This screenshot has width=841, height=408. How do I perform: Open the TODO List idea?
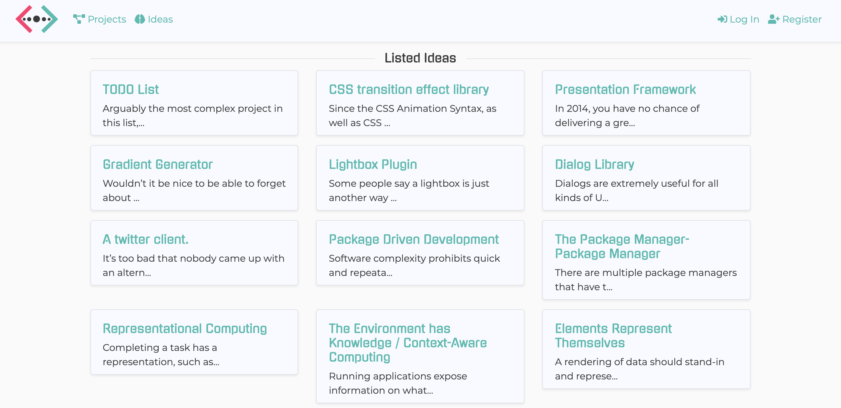point(131,90)
